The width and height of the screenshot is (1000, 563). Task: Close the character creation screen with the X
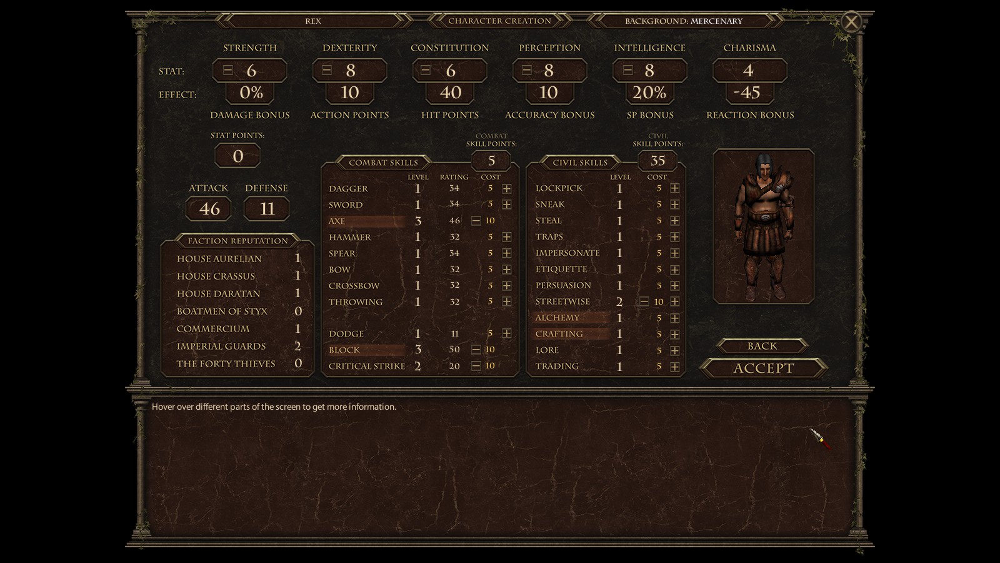[x=851, y=23]
